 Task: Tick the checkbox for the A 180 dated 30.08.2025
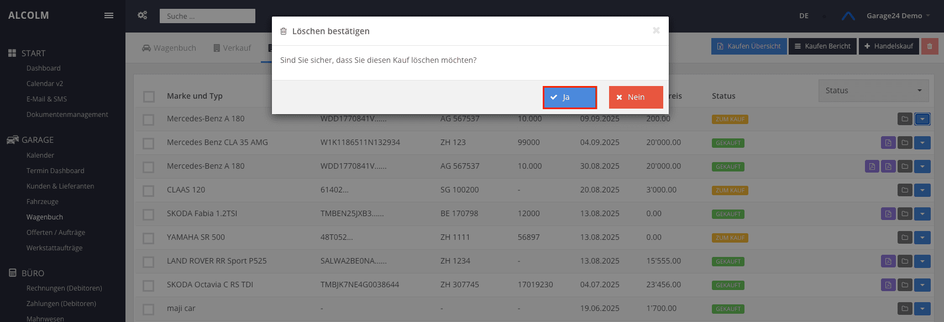click(x=149, y=167)
